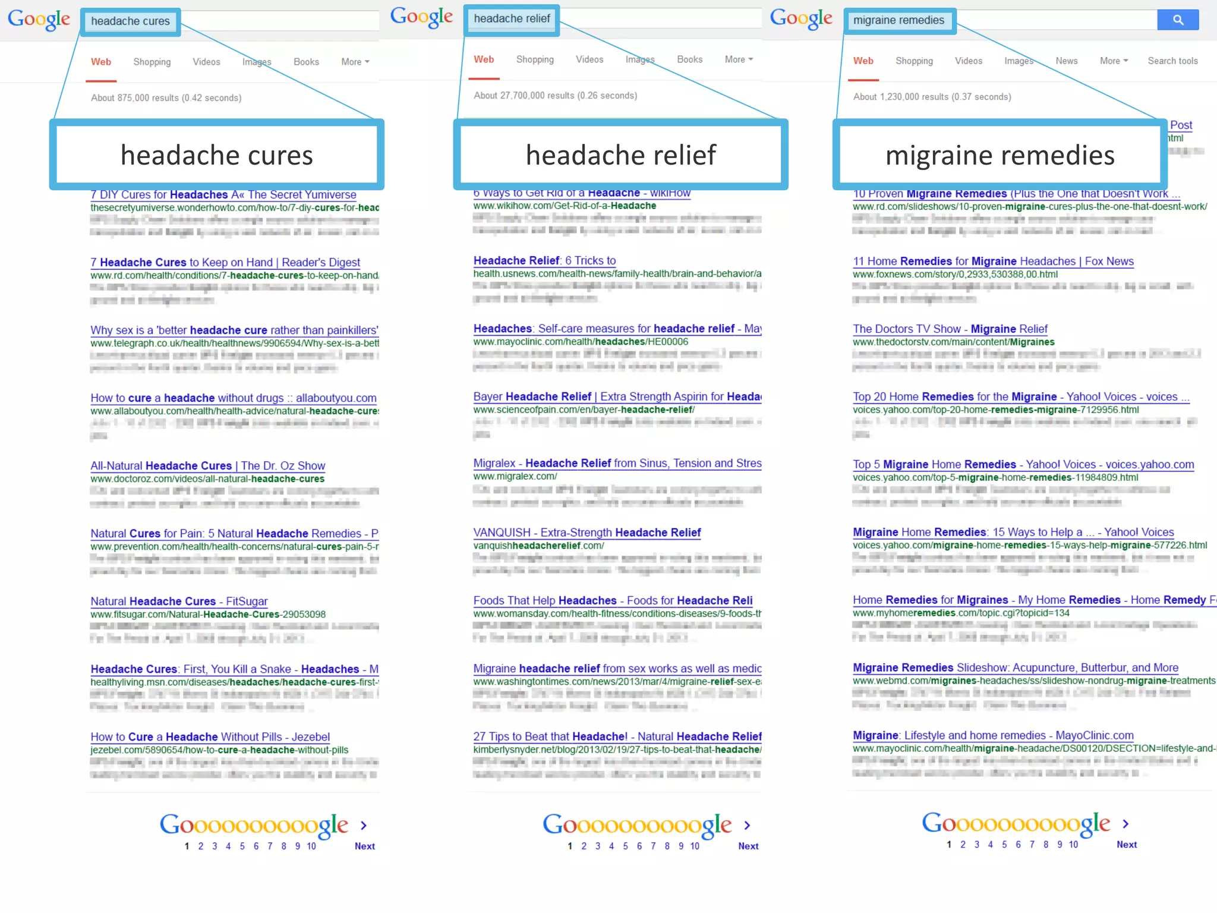Click 'About 1,230,000 results' text
This screenshot has height=913, width=1217.
(x=932, y=96)
